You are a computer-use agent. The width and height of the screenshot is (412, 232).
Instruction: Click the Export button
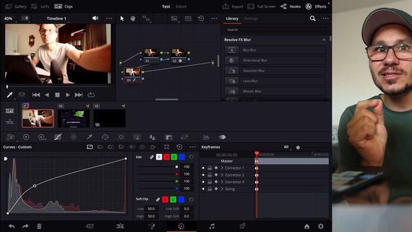[x=232, y=6]
